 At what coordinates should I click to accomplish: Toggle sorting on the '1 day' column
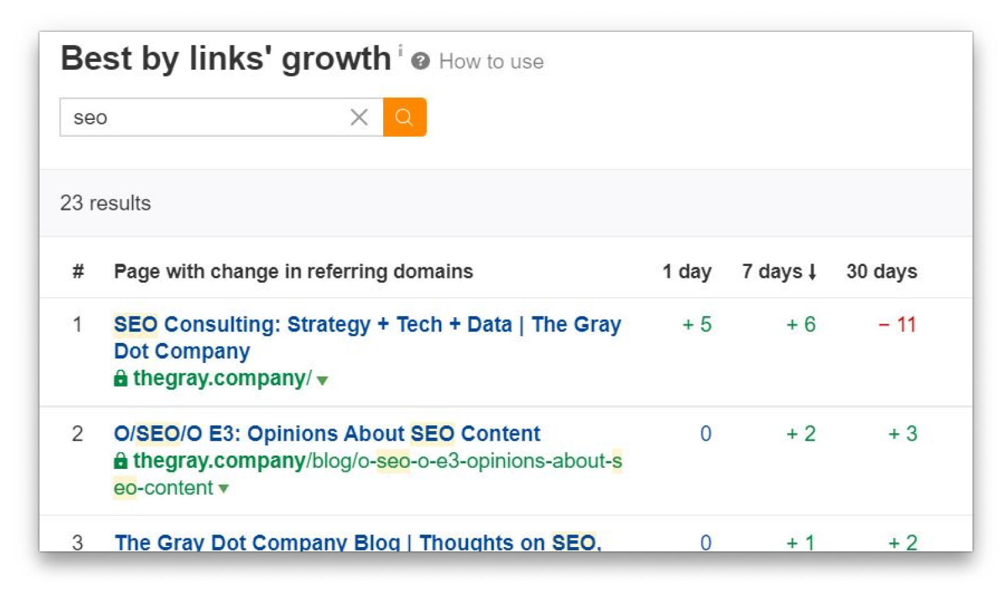click(x=686, y=271)
